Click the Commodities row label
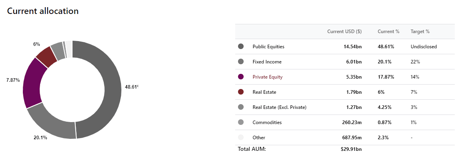462x162 pixels. tap(267, 122)
